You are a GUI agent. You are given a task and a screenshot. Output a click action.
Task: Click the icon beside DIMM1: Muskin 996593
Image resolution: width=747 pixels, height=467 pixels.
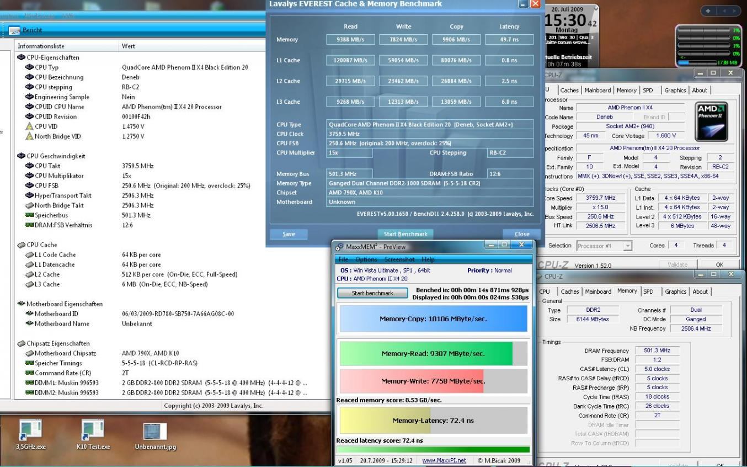point(29,383)
